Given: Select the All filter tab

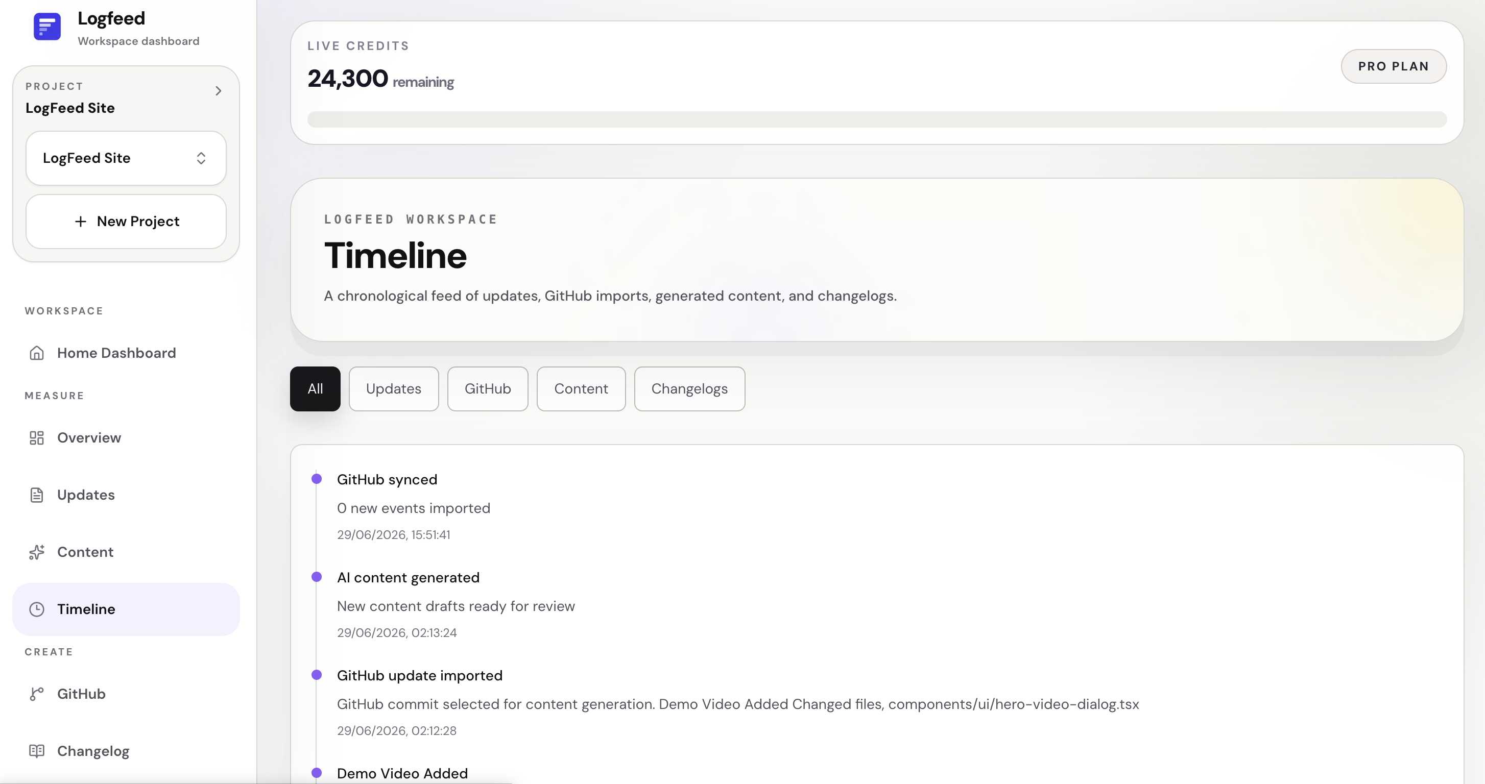Looking at the screenshot, I should tap(315, 389).
